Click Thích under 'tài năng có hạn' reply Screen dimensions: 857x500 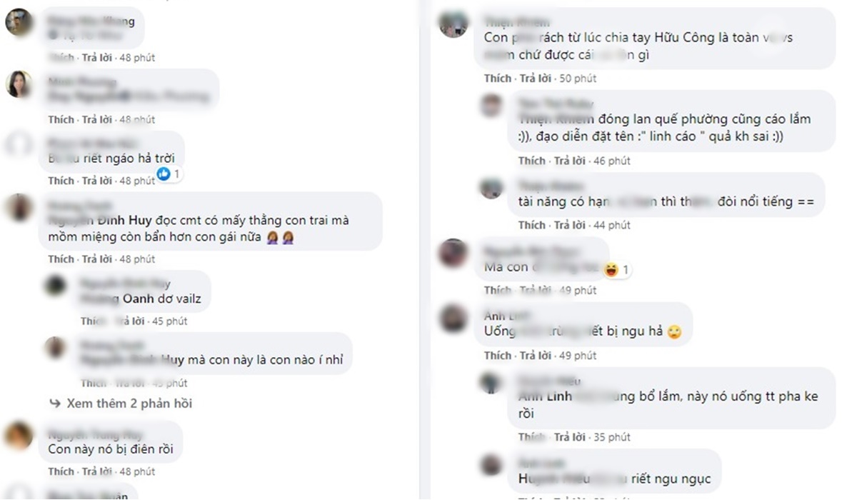tap(532, 225)
